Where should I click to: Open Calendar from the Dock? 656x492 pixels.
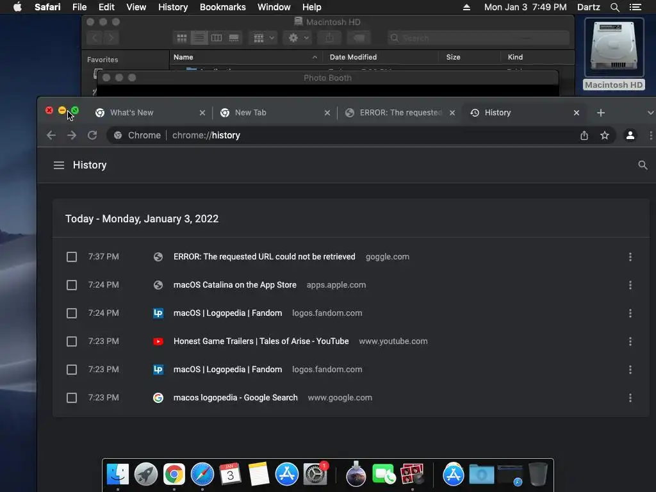(230, 475)
